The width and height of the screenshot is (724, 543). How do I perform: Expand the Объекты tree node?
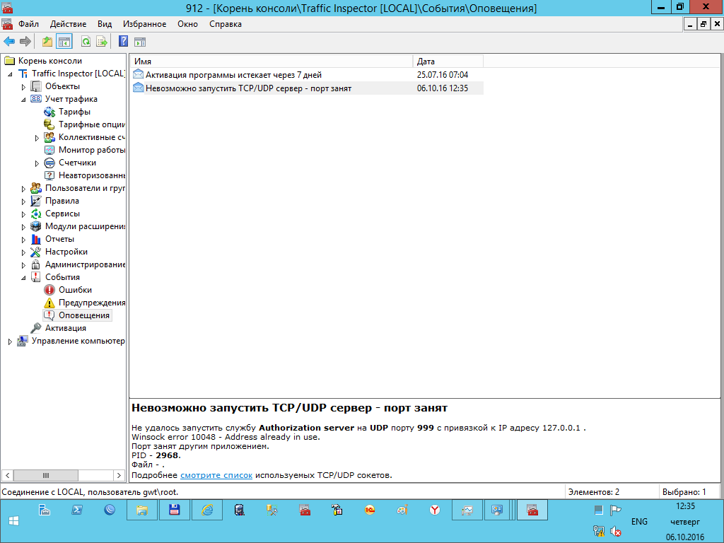(23, 87)
